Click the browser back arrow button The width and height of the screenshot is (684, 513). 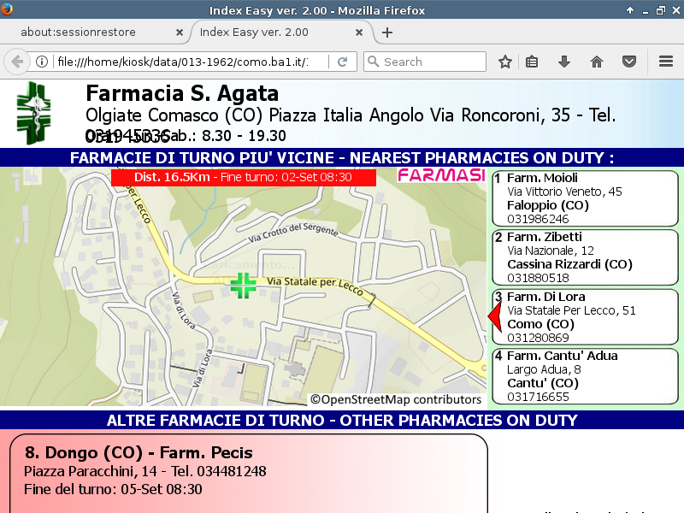click(x=16, y=62)
